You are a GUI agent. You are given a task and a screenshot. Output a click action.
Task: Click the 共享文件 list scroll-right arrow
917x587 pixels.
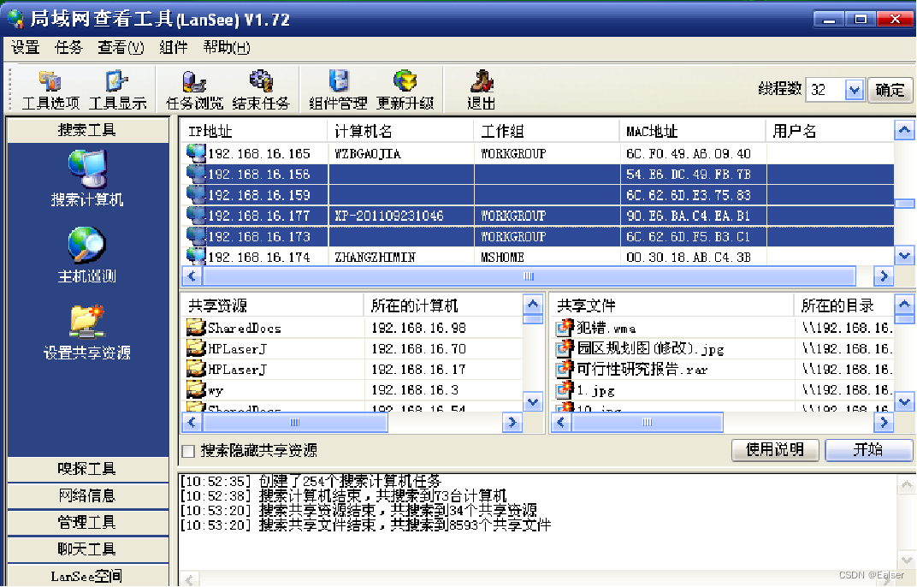click(x=884, y=422)
